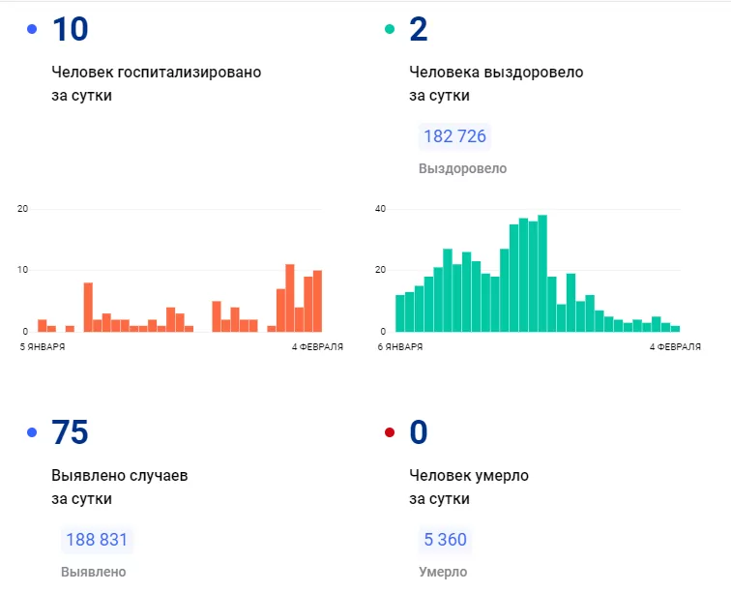The width and height of the screenshot is (731, 592).
Task: Click the tallest orange hospitalization bar
Action: coord(289,298)
